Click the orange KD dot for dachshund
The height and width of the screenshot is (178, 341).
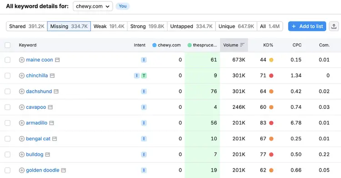pos(271,91)
